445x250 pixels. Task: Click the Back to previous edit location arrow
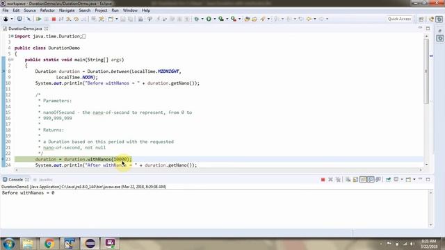click(309, 19)
